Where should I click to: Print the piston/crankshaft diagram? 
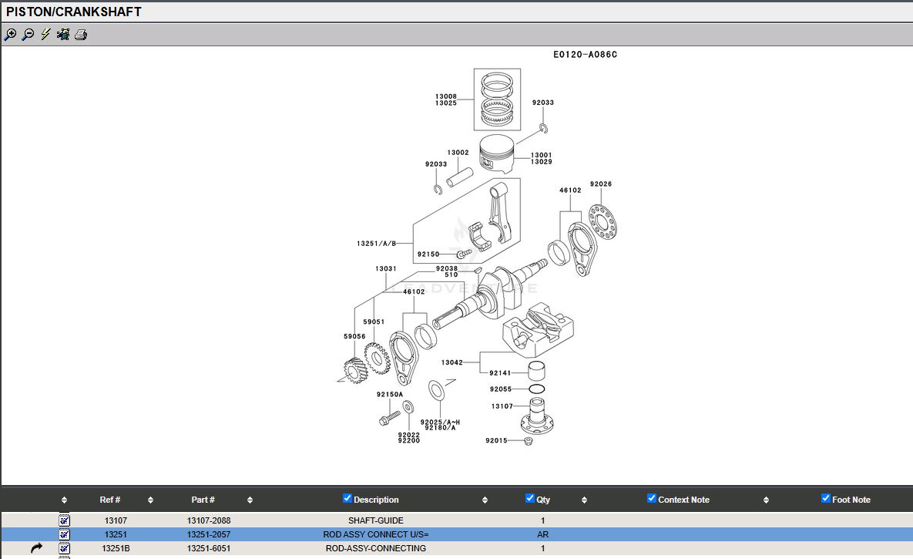(81, 35)
